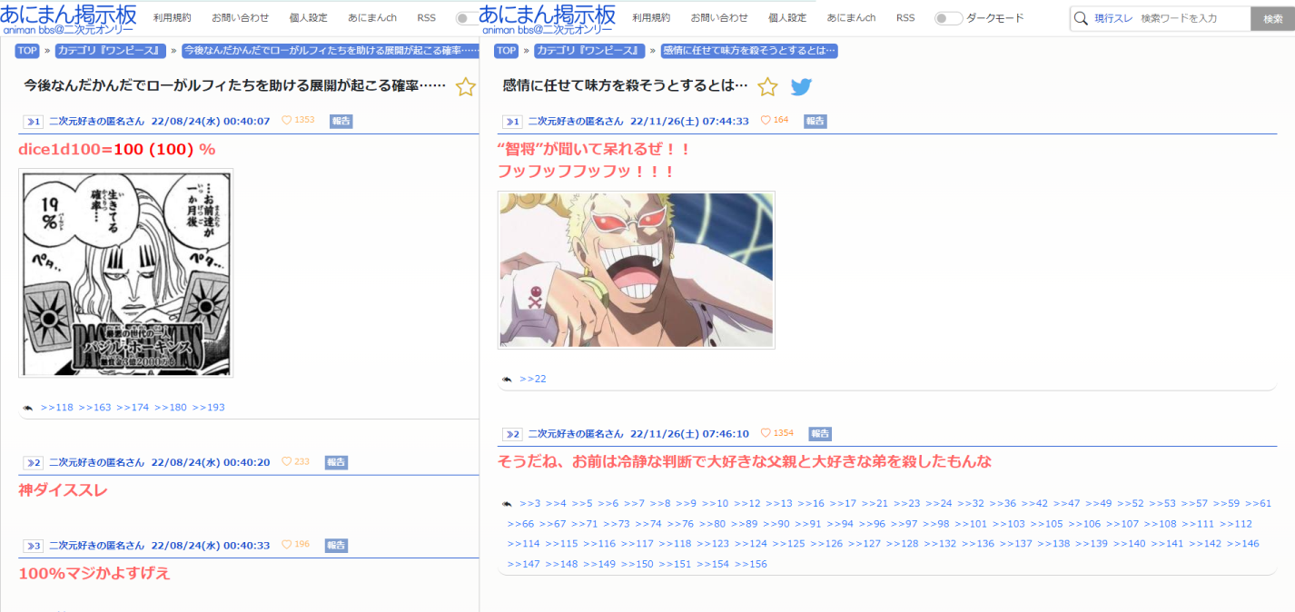The height and width of the screenshot is (612, 1295).
Task: Click the 感情に任せて味方を… thread breadcrumb
Action: tap(749, 51)
